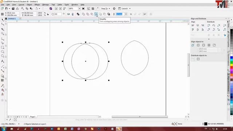Click the red color swatch in palette

[232, 68]
